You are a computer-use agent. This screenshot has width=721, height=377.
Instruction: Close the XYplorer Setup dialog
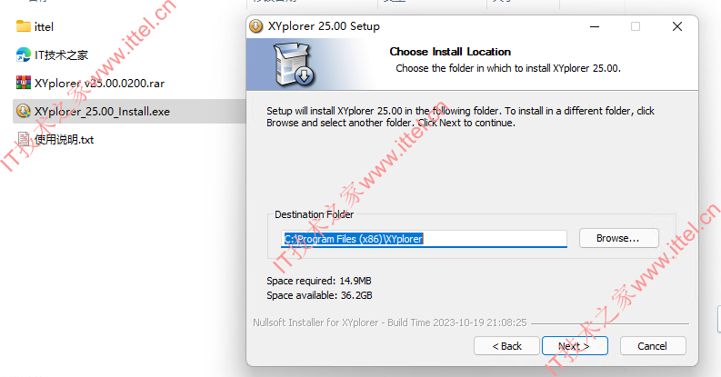(x=676, y=26)
